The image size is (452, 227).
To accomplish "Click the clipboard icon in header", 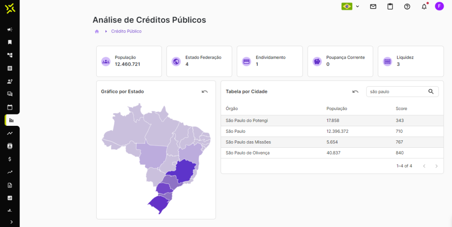I will (390, 7).
